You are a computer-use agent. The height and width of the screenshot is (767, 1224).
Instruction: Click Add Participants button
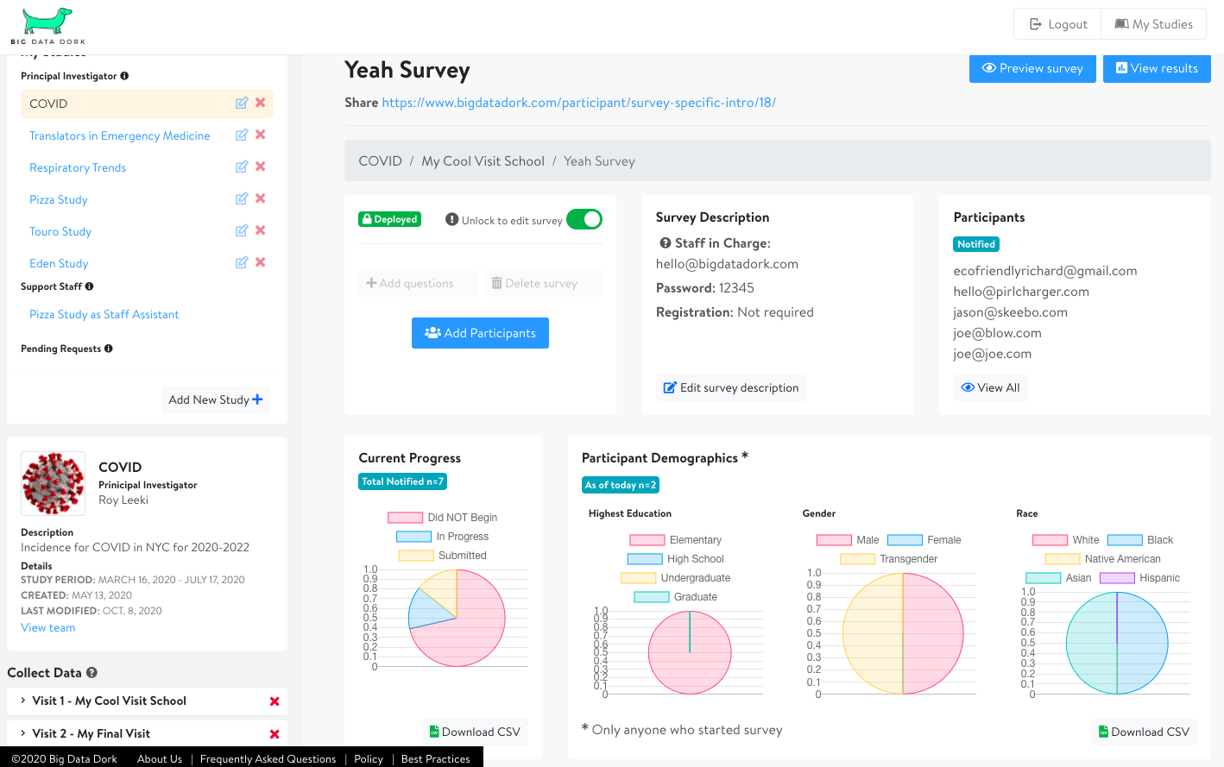[x=480, y=333]
